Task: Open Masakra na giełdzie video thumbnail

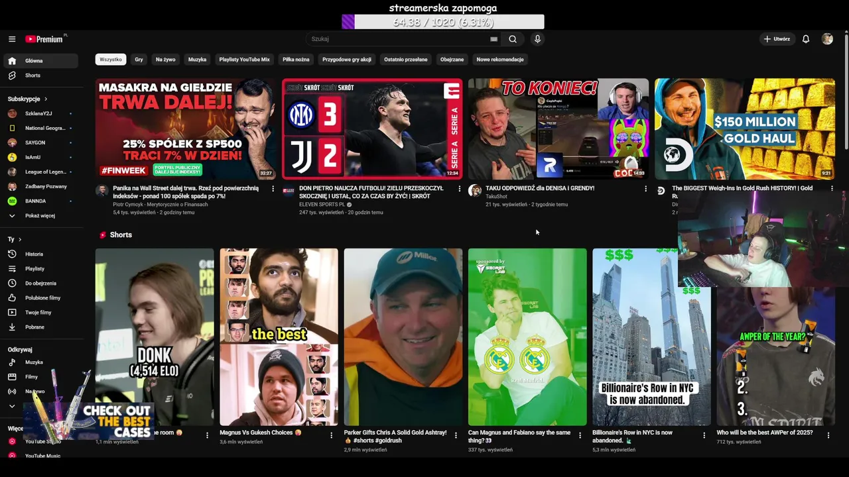Action: coord(185,129)
